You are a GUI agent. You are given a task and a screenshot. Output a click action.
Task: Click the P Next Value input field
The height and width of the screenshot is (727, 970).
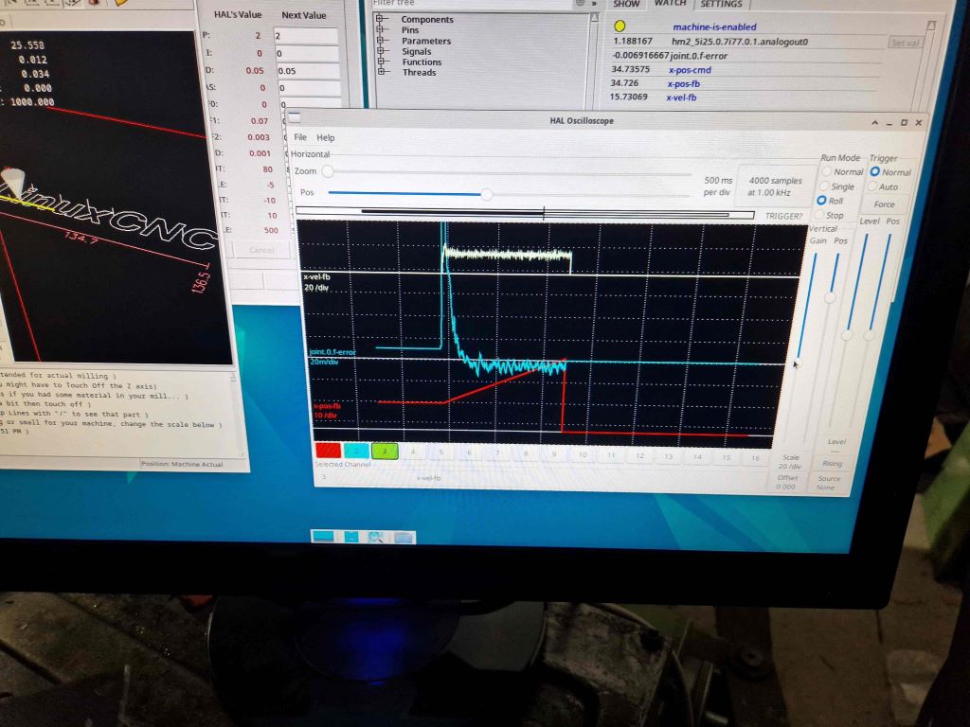[306, 36]
